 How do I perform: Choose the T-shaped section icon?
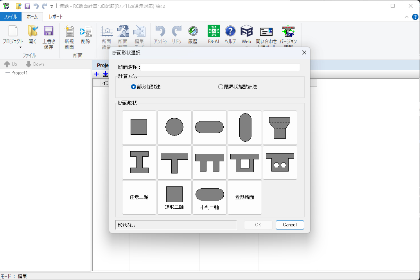click(174, 163)
